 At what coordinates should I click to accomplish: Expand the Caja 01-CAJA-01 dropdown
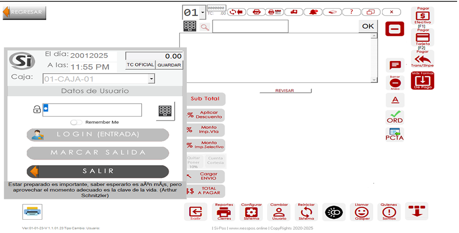pyautogui.click(x=151, y=79)
